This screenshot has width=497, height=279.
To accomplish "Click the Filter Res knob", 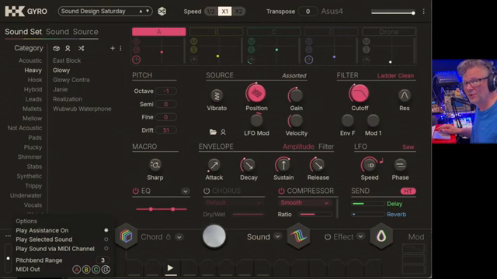I will click(404, 95).
